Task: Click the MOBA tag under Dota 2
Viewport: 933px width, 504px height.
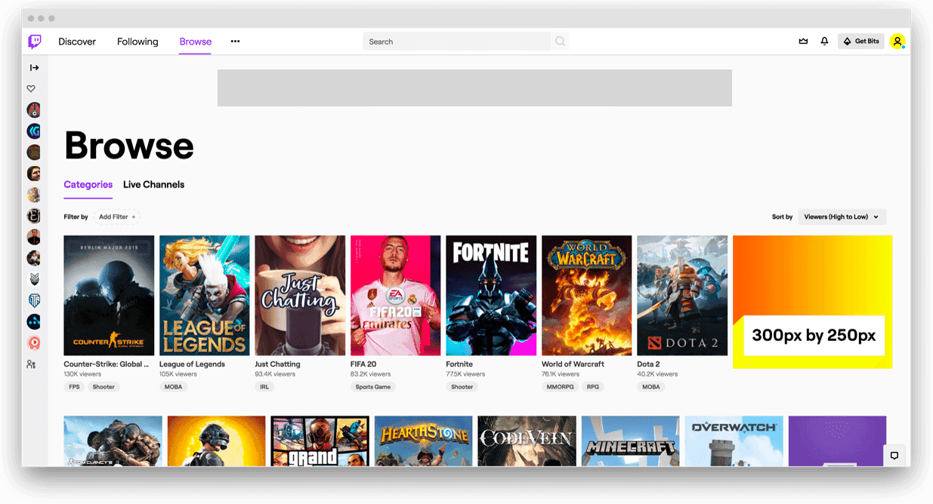Action: [x=651, y=387]
